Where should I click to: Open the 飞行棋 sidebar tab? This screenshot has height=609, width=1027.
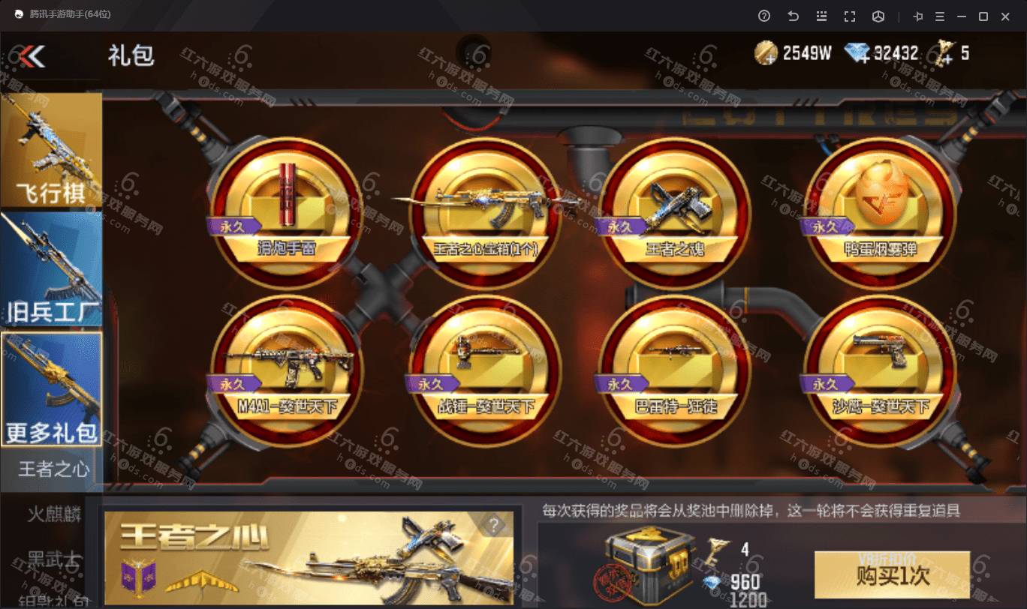51,150
